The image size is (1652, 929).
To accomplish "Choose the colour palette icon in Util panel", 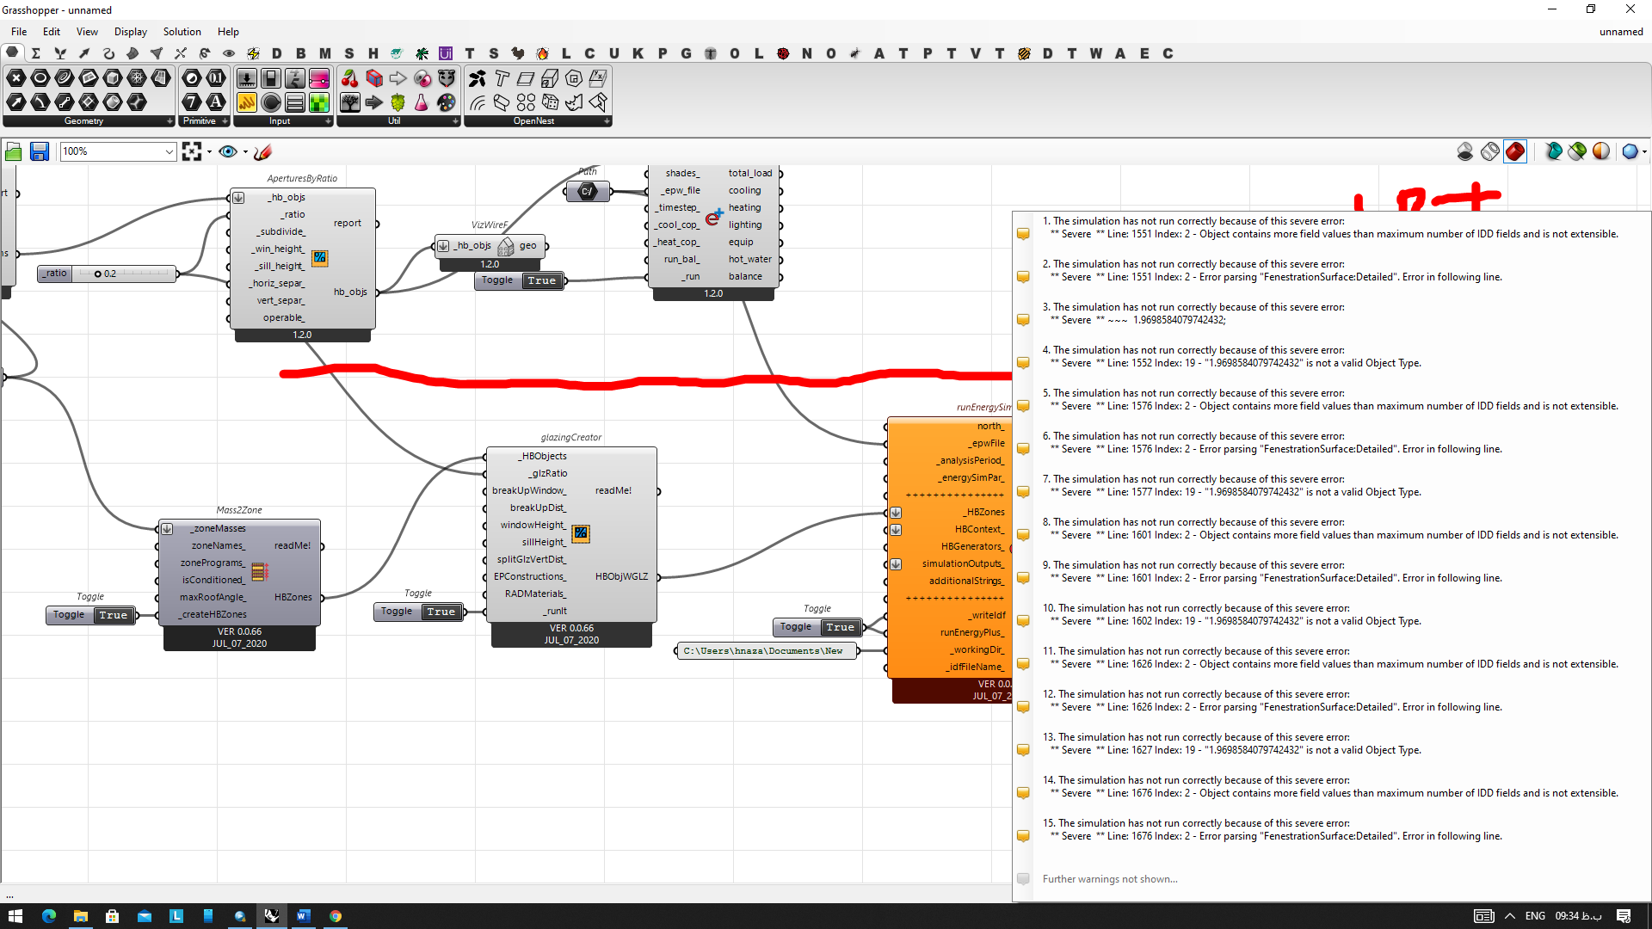I will [x=447, y=102].
